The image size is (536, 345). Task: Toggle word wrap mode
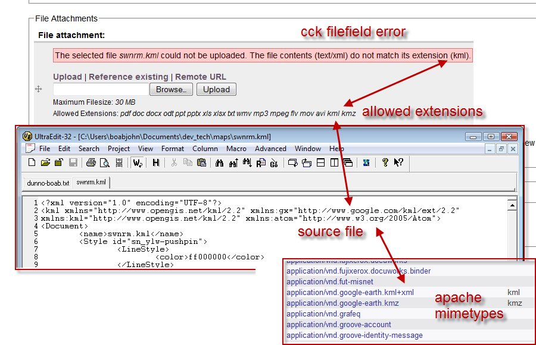[x=136, y=162]
